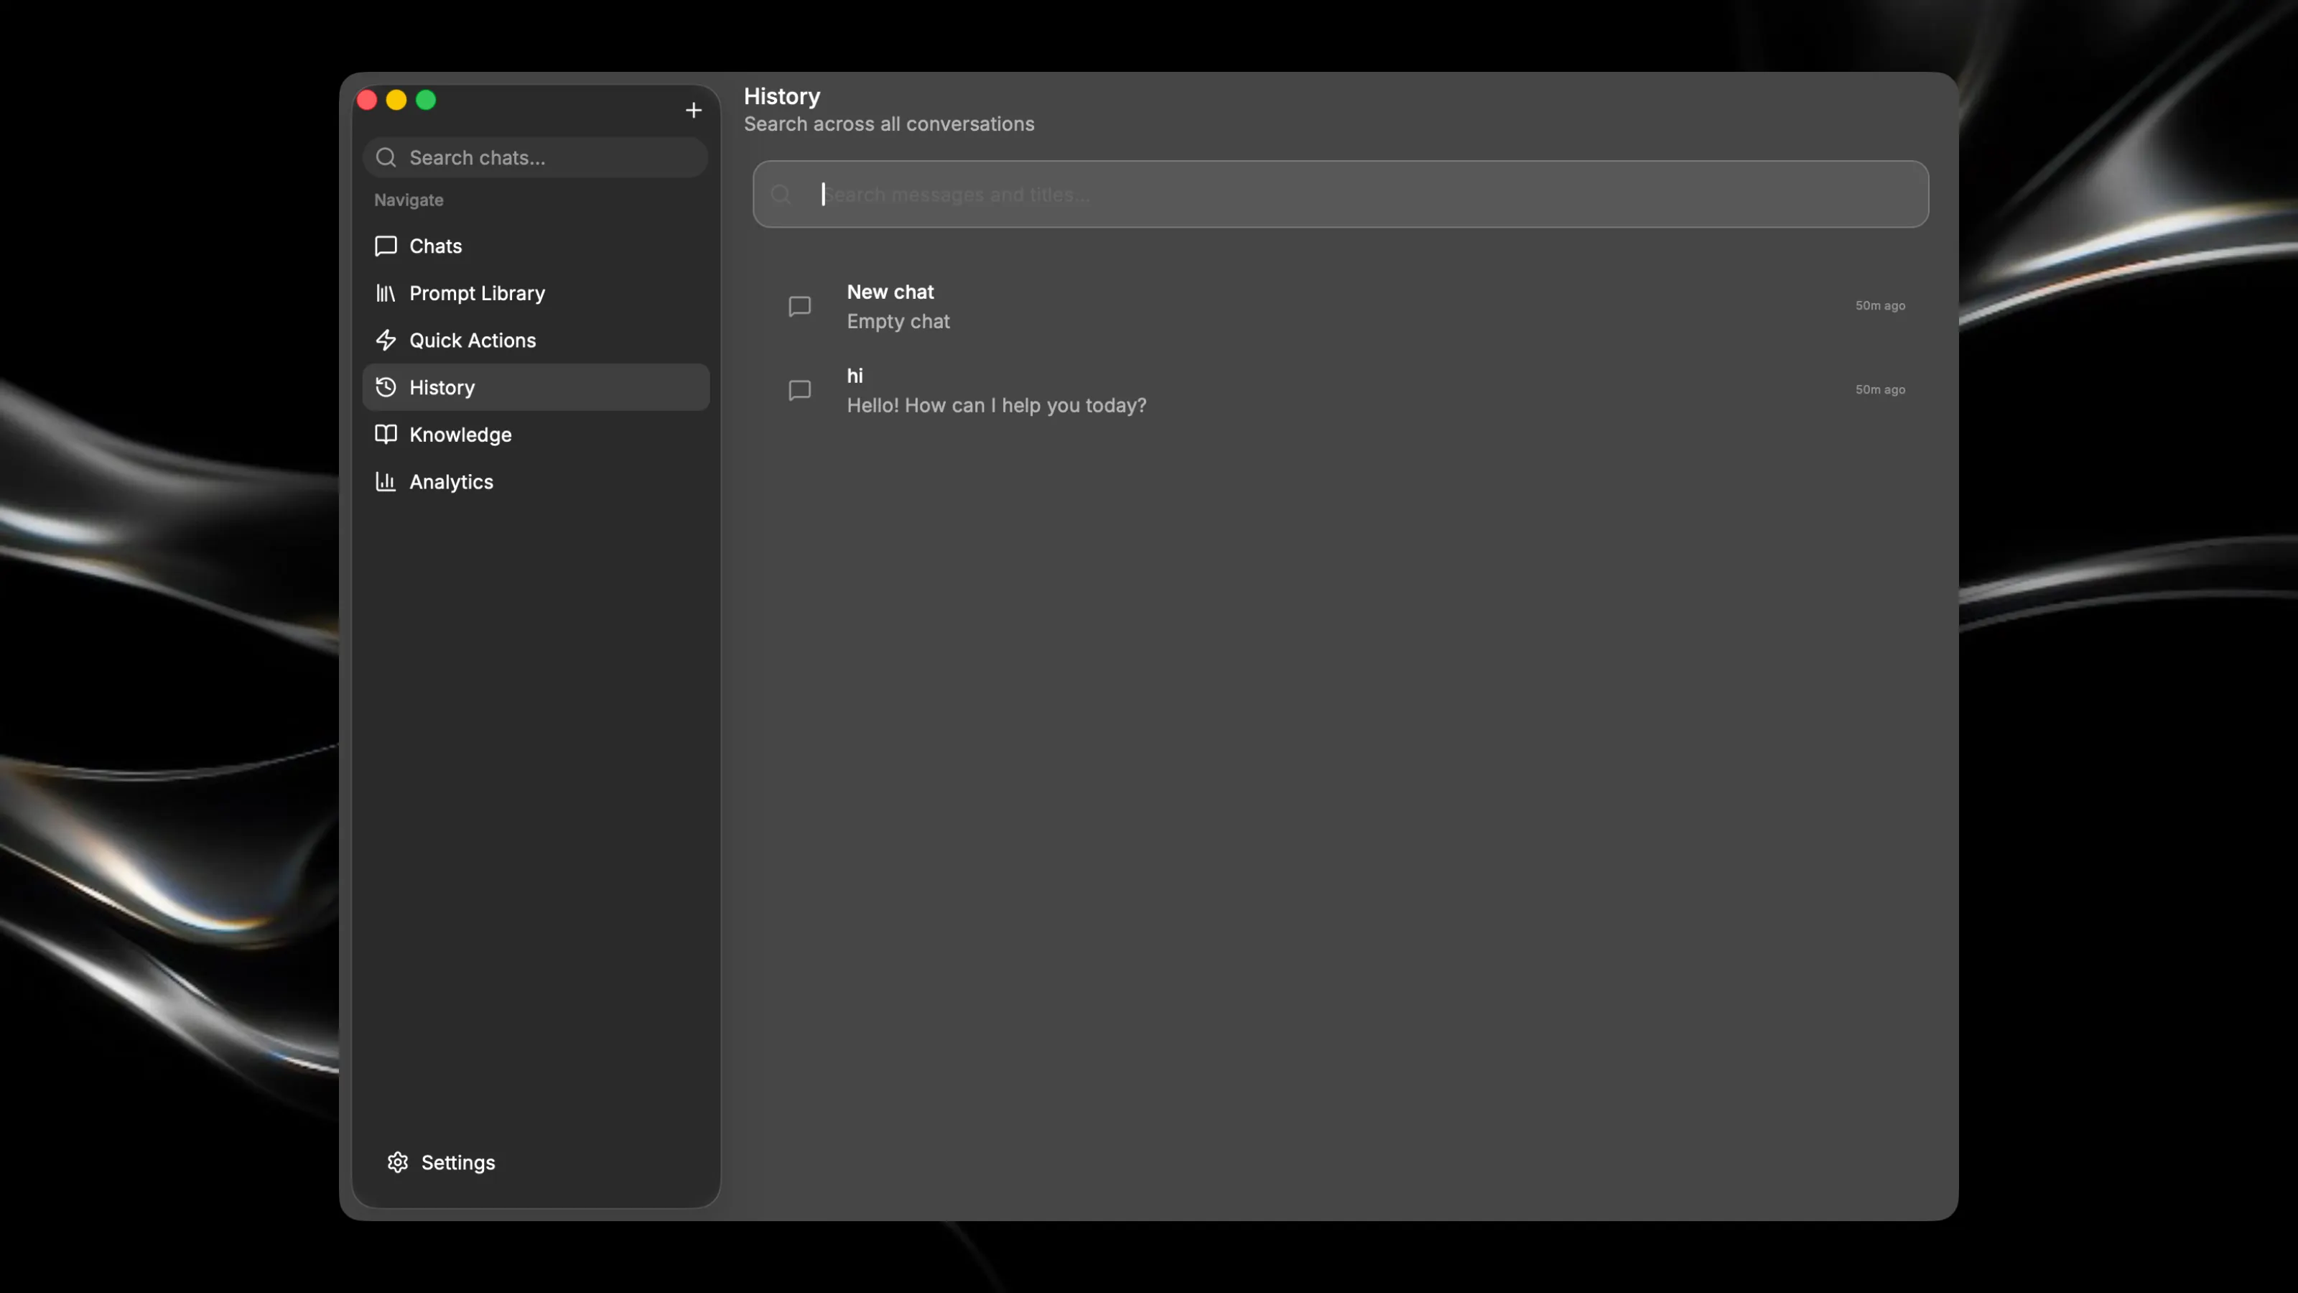Open Quick Actions
2298x1293 pixels.
click(x=536, y=340)
